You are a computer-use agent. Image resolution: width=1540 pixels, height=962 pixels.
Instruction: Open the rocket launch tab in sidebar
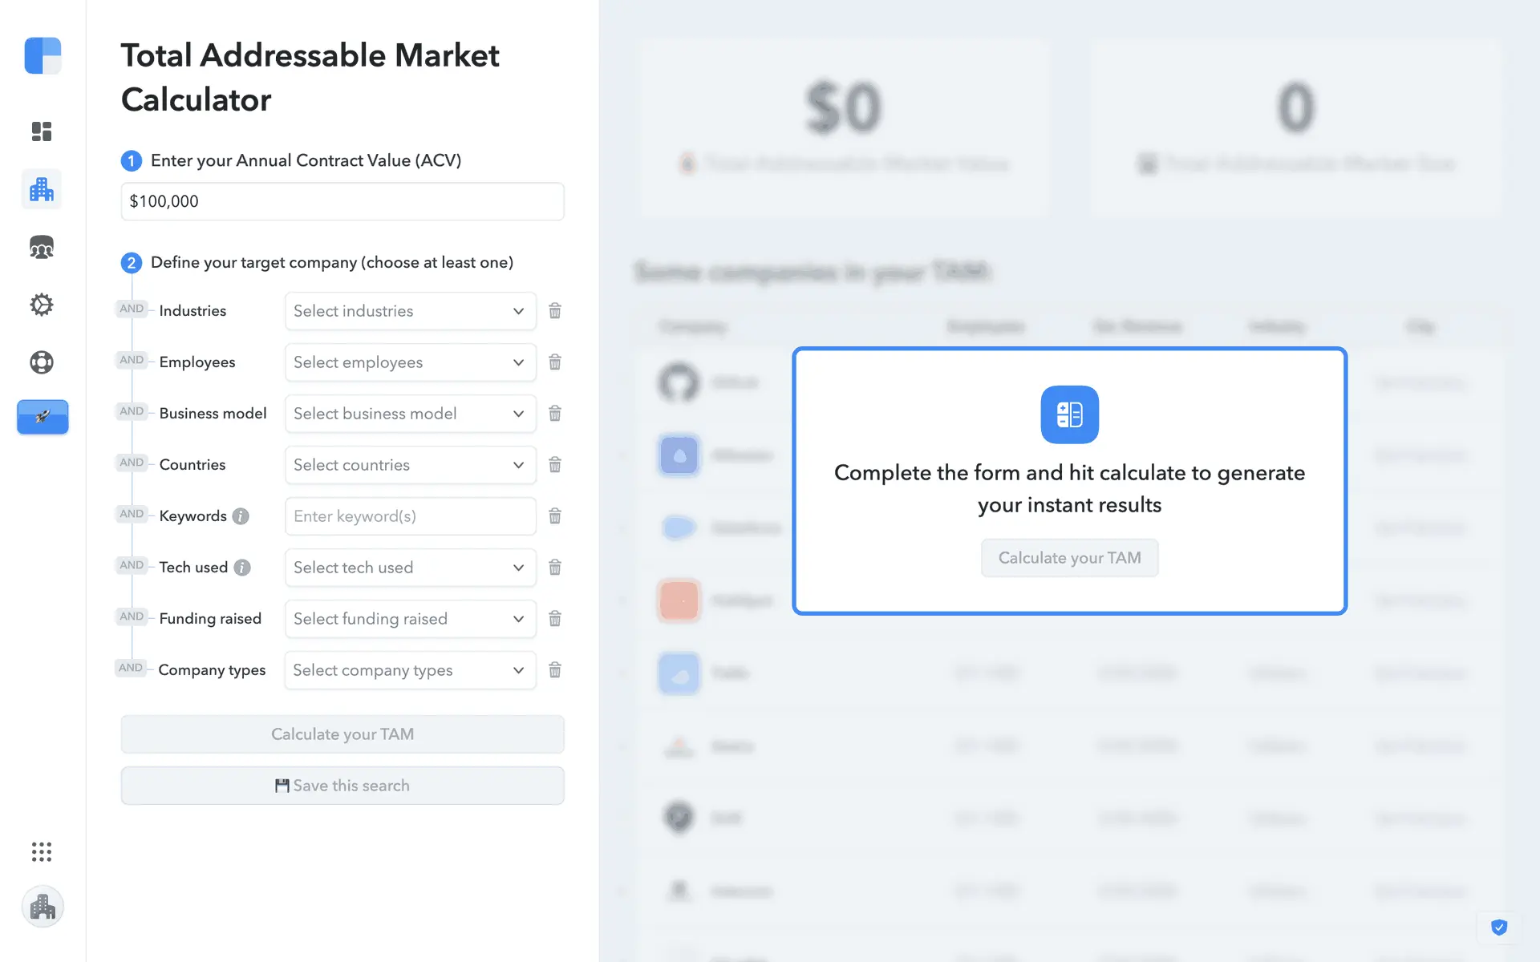point(43,417)
